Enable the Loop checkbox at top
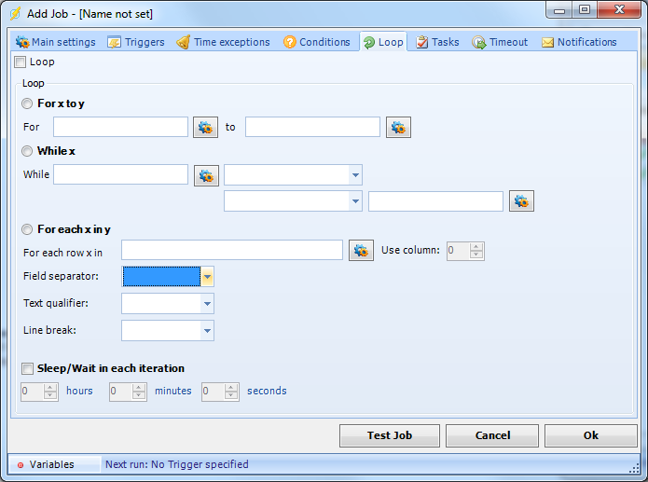This screenshot has height=482, width=648. pyautogui.click(x=21, y=62)
